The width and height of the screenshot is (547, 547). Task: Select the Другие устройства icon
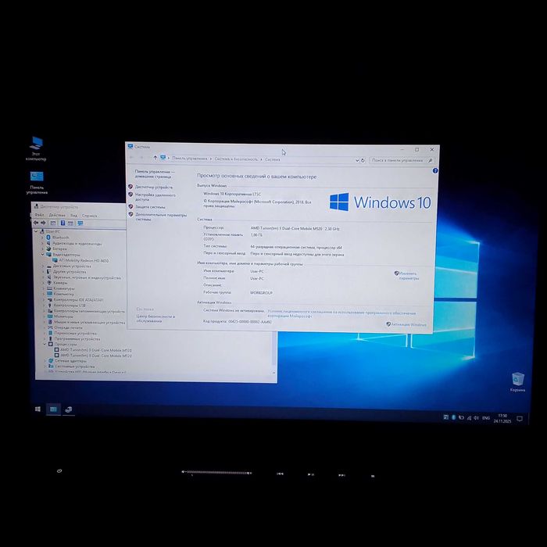pyautogui.click(x=48, y=271)
